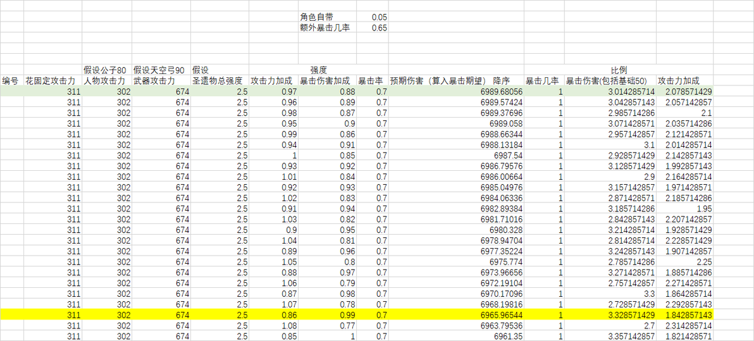Select the cell 6961.35
The width and height of the screenshot is (754, 341).
coord(456,335)
